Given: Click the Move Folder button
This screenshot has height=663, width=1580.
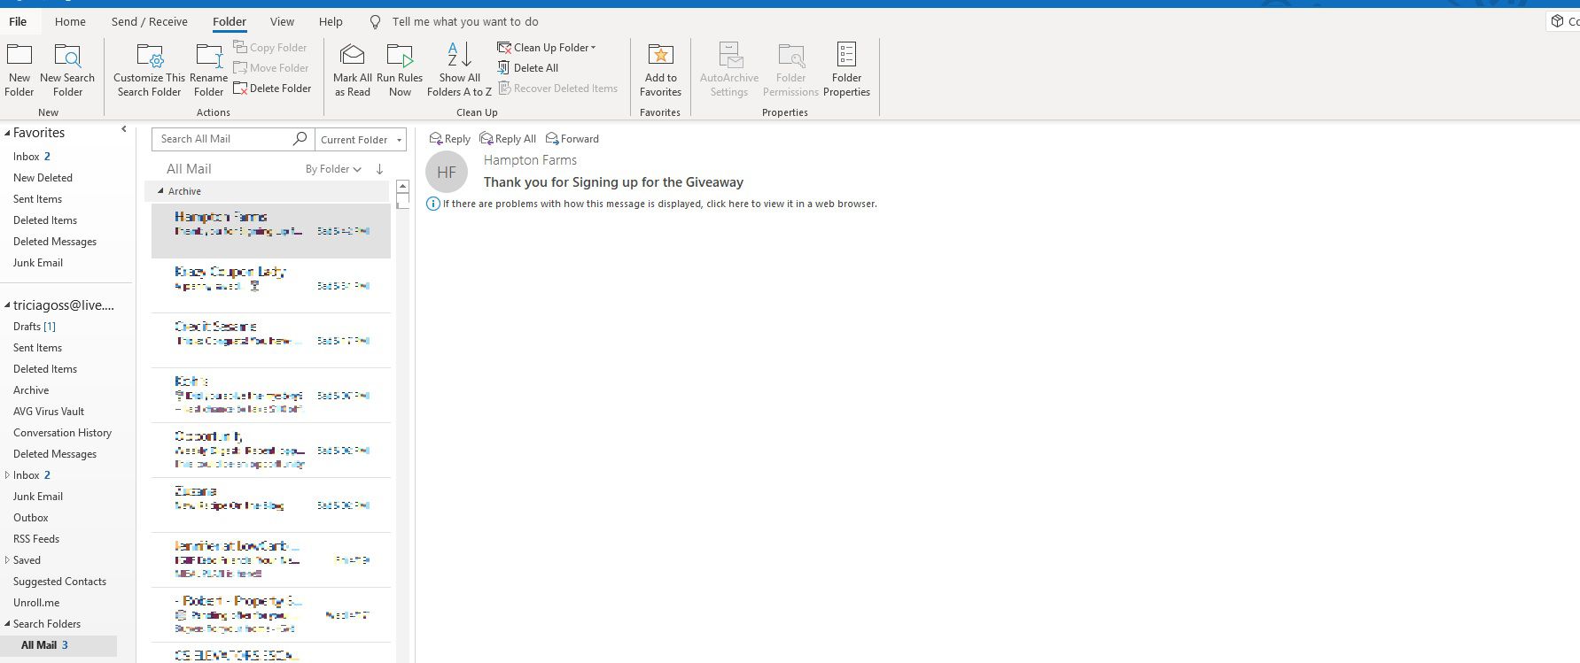Looking at the screenshot, I should pos(271,68).
